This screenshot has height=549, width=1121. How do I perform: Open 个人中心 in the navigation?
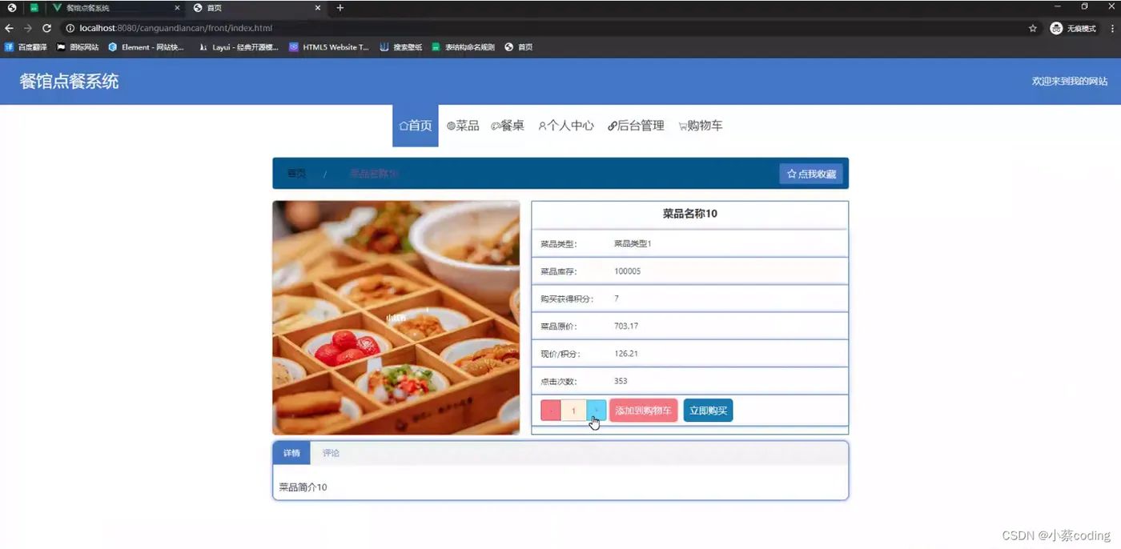pos(566,126)
